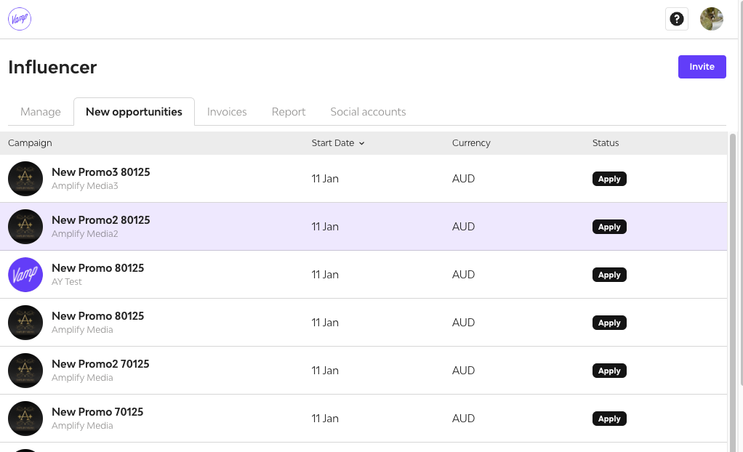Viewport: 743px width, 452px height.
Task: Click the AUD currency in AY Test row
Action: pyautogui.click(x=463, y=275)
